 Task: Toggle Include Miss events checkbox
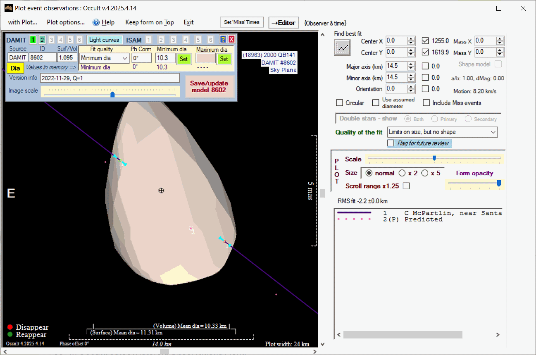pyautogui.click(x=426, y=103)
